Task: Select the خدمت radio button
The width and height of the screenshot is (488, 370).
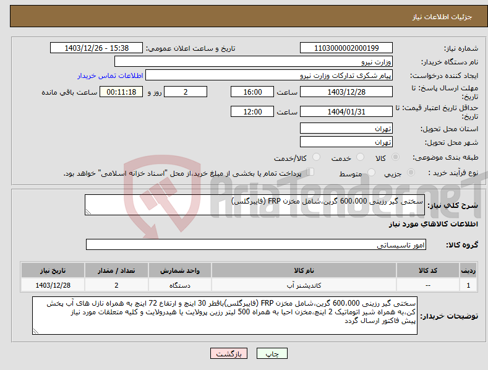Action: [360, 157]
